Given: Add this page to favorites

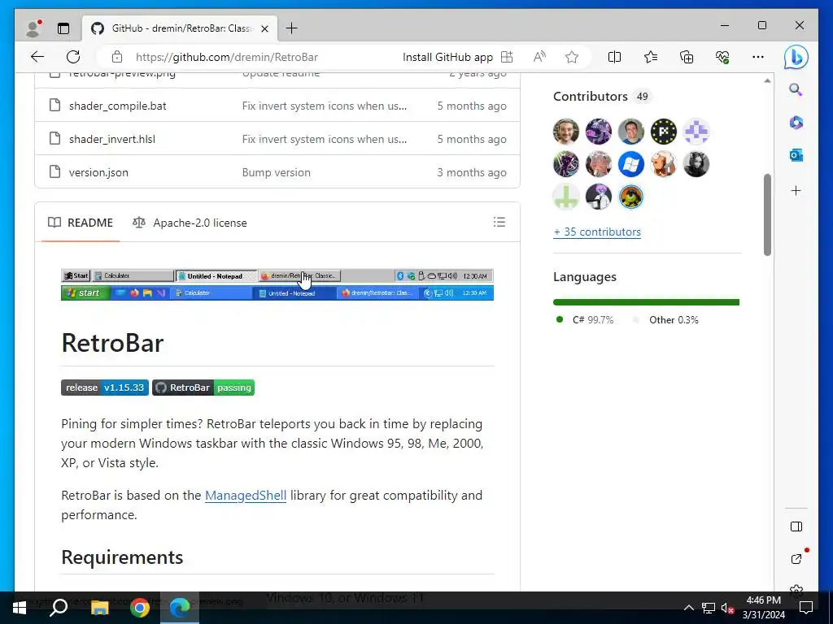Looking at the screenshot, I should 572,57.
